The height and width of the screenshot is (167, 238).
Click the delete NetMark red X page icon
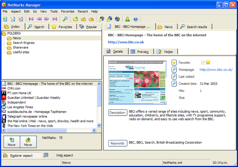(21, 19)
